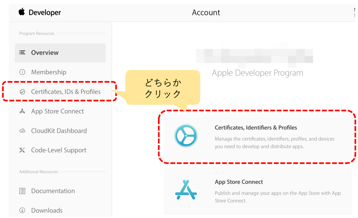This screenshot has height=218, width=358.
Task: Open Membership in the sidebar
Action: coord(49,72)
